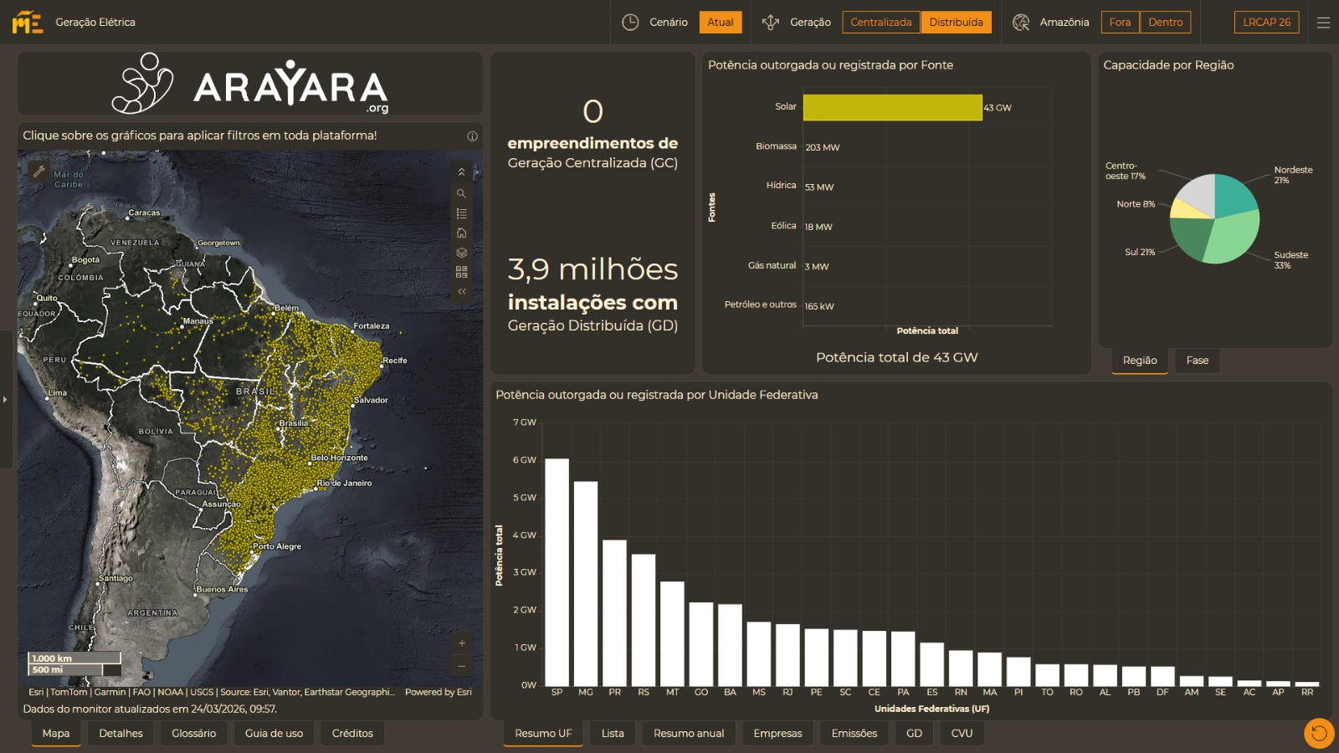Screen dimensions: 1339x753
Task: Open the map layers panel
Action: coord(461,253)
